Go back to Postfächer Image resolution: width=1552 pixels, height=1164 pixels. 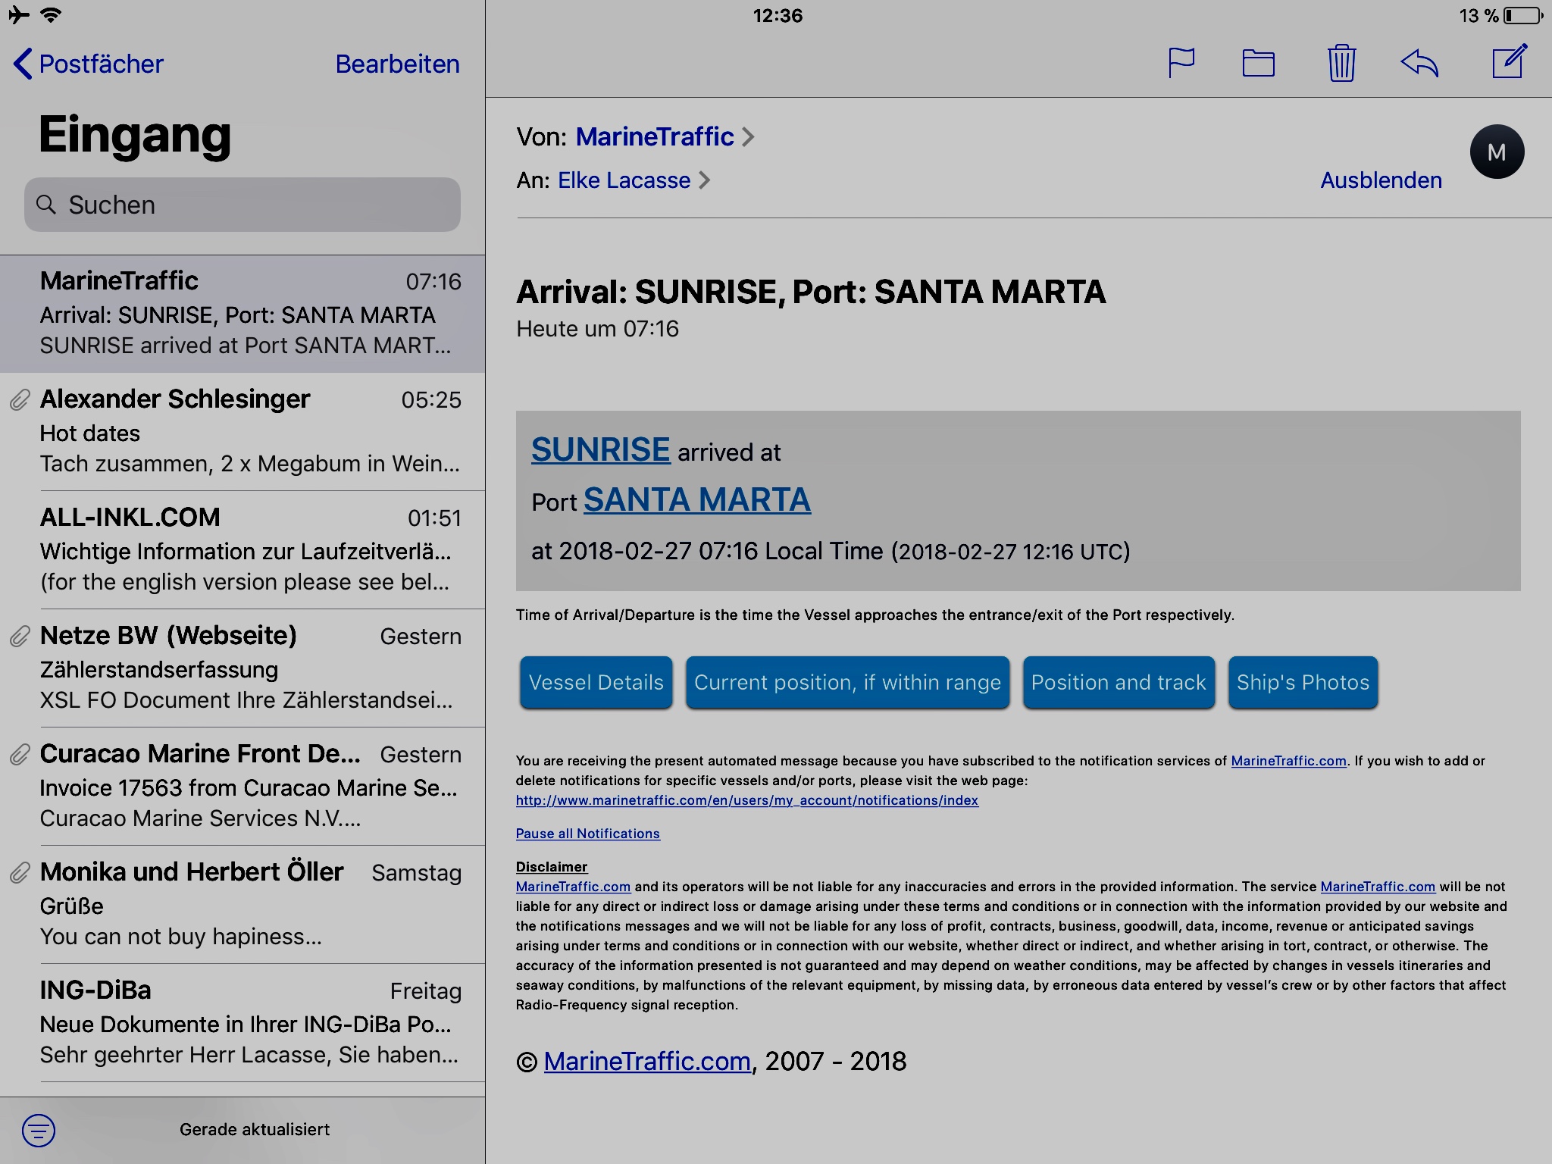[x=88, y=64]
